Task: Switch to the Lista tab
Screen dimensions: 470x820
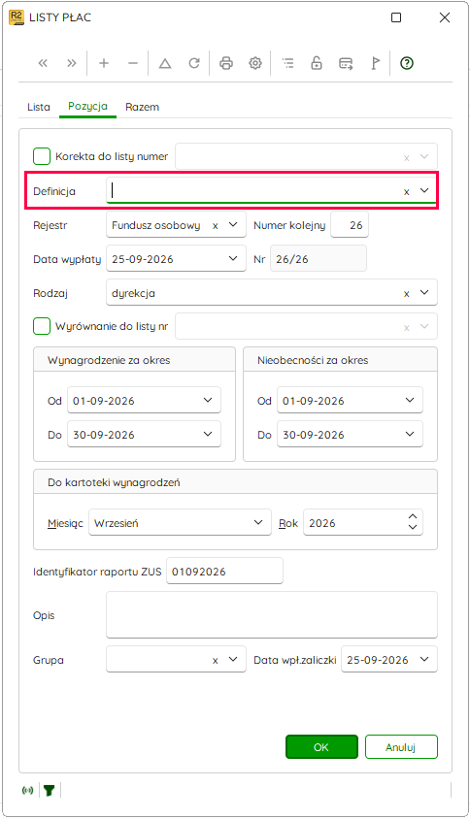Action: (39, 107)
